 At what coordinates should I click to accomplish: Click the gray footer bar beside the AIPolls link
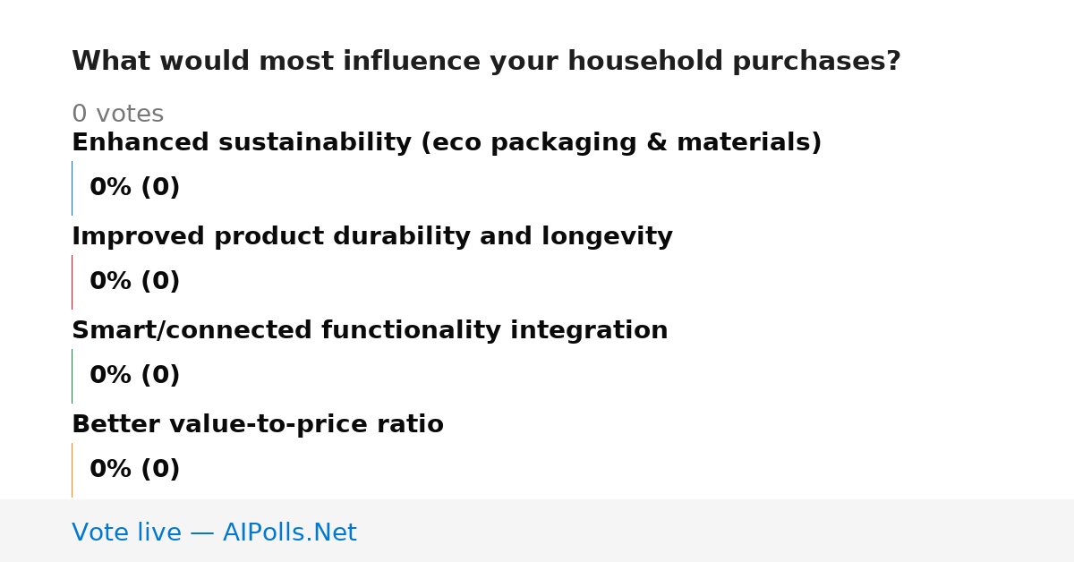[716, 531]
